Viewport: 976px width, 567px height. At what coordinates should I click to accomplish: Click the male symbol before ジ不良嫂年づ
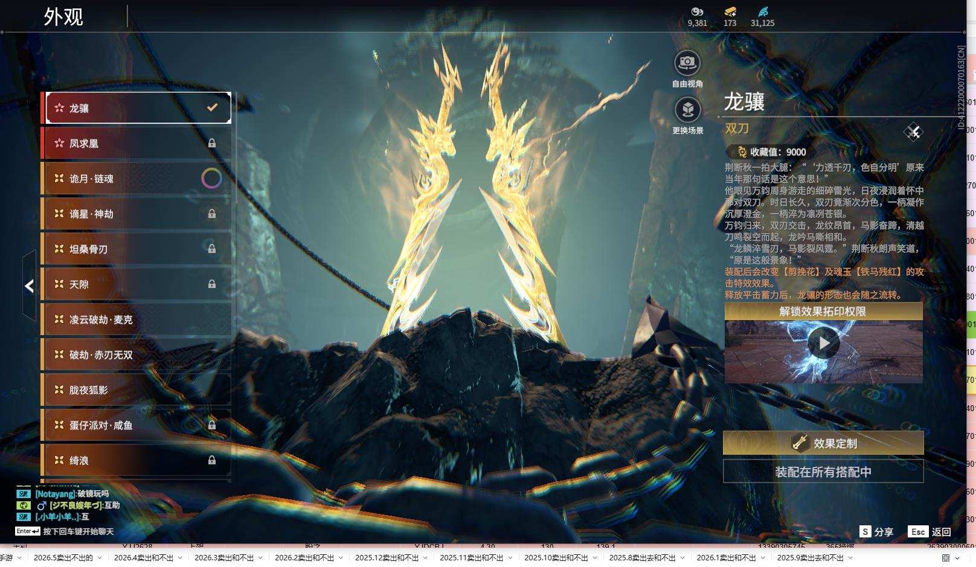pyautogui.click(x=41, y=505)
